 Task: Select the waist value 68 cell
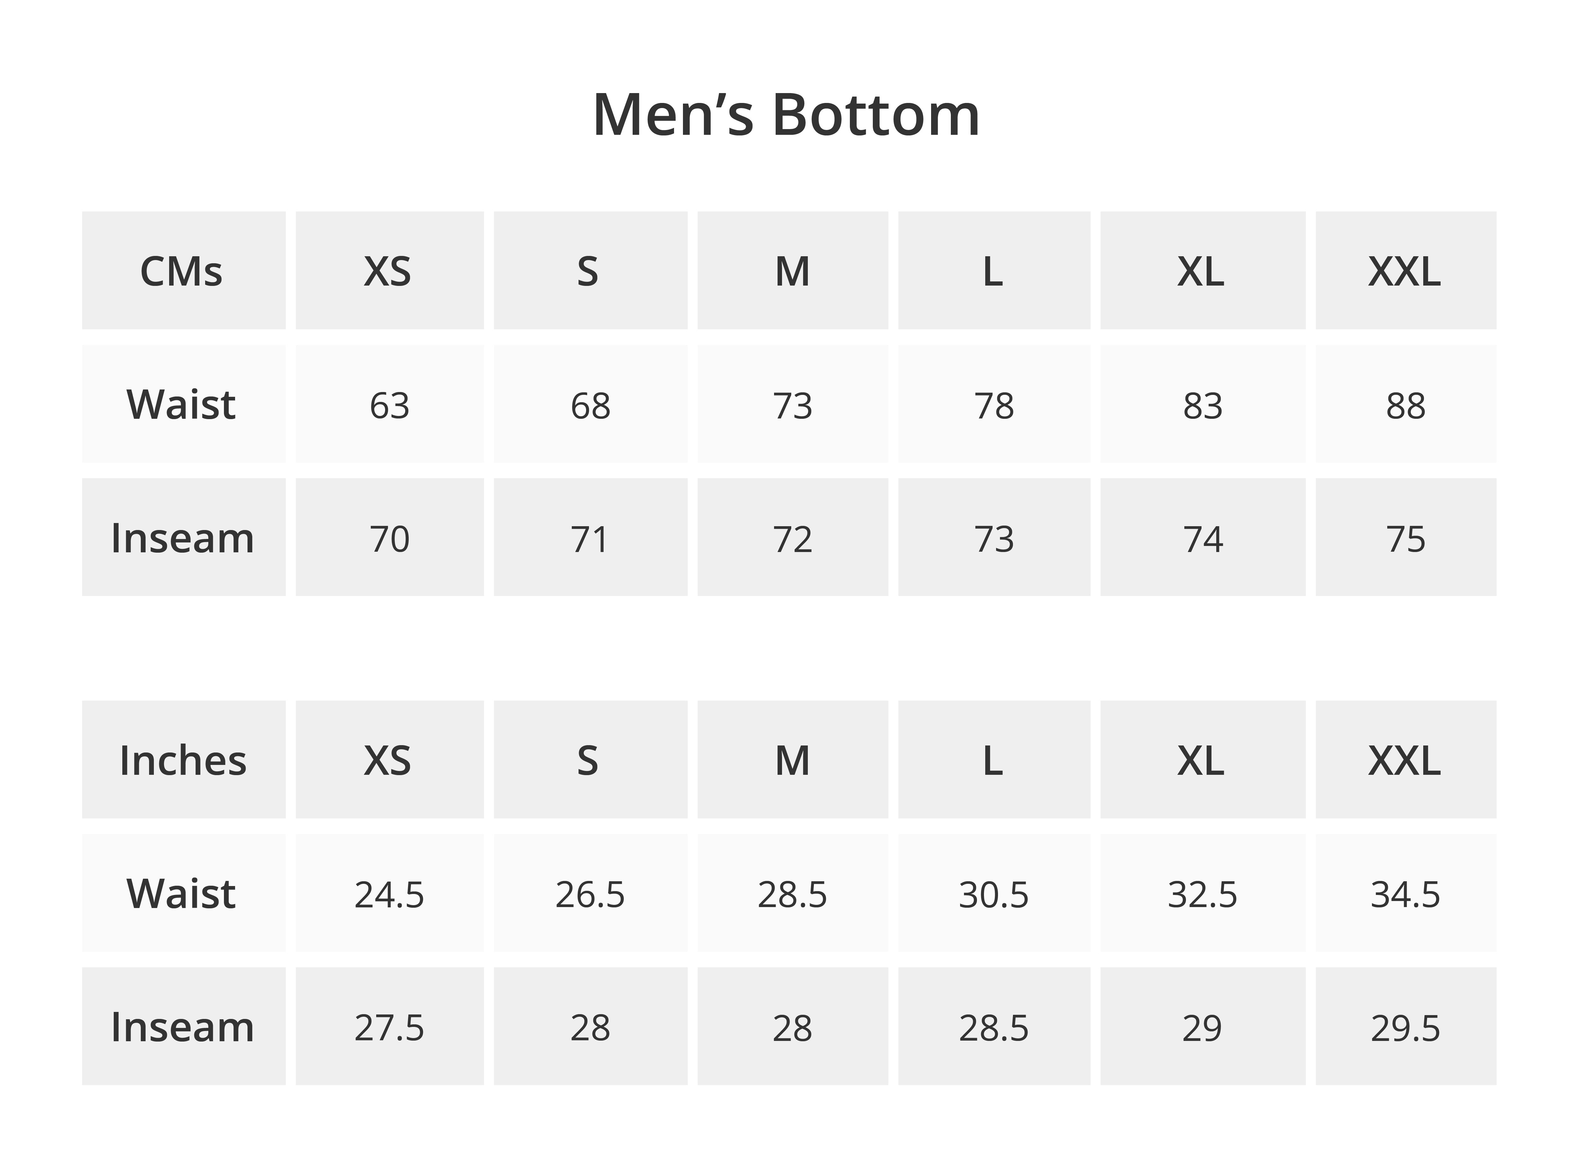click(590, 405)
